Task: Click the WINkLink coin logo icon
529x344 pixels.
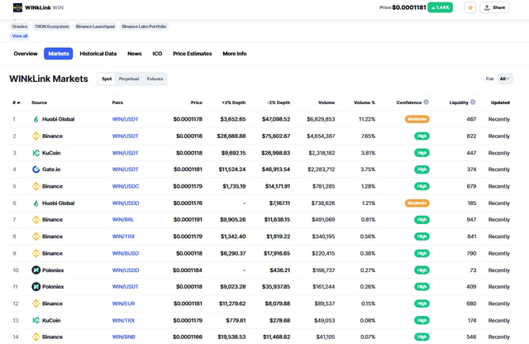Action: tap(17, 7)
